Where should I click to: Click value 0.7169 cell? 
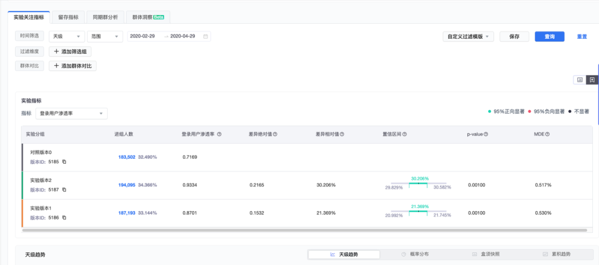(190, 157)
